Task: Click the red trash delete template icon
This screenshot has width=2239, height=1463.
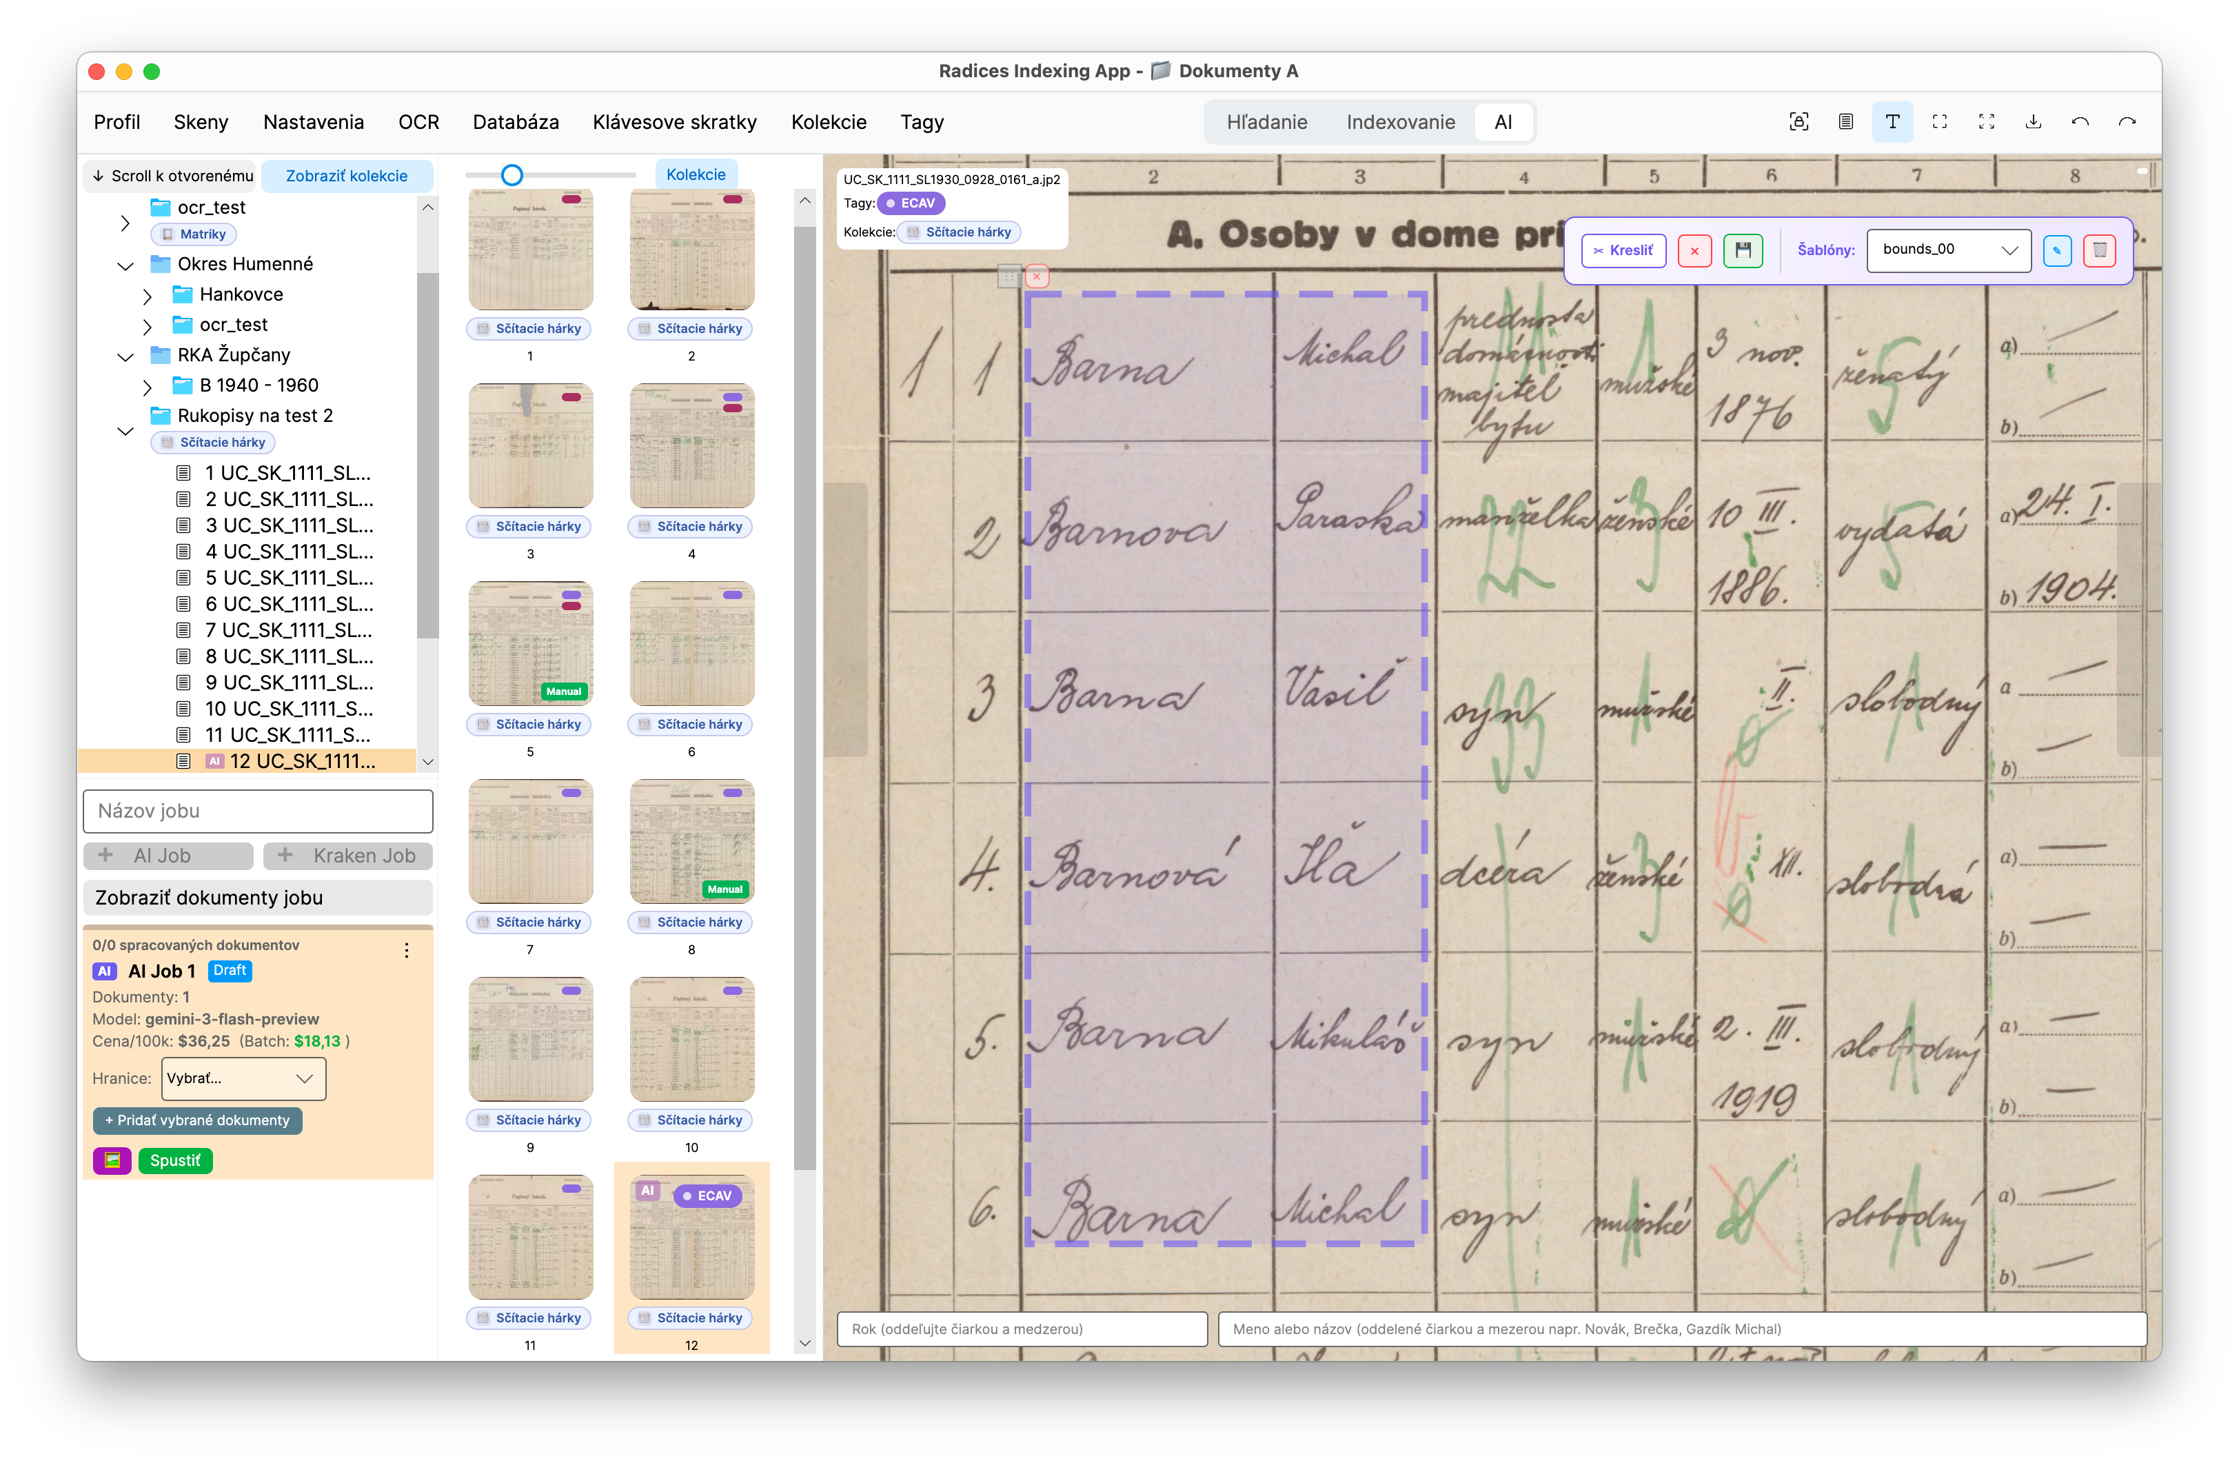Action: click(x=2099, y=250)
